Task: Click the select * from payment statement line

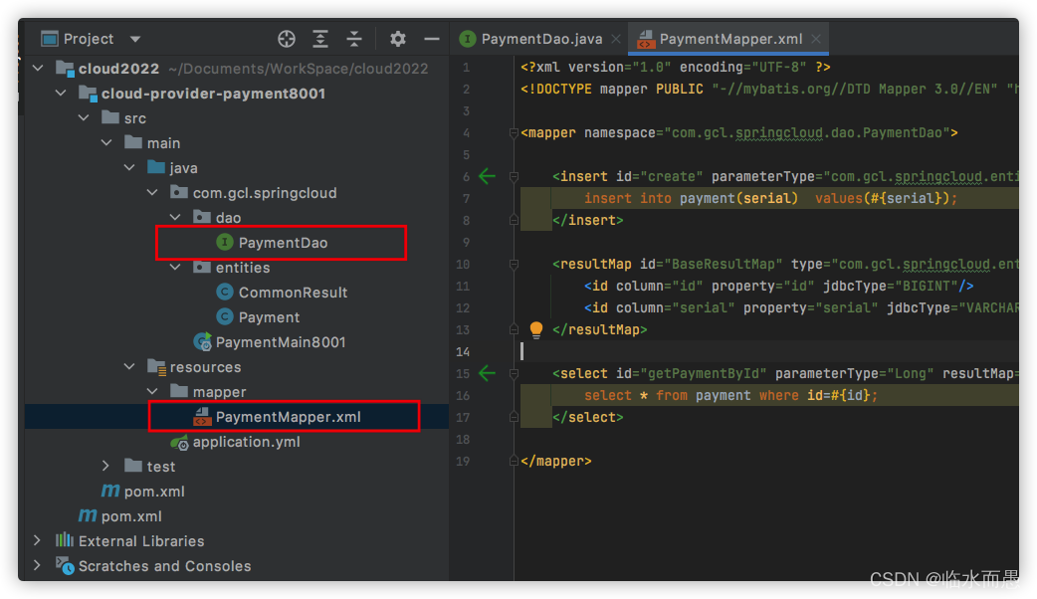Action: click(730, 395)
